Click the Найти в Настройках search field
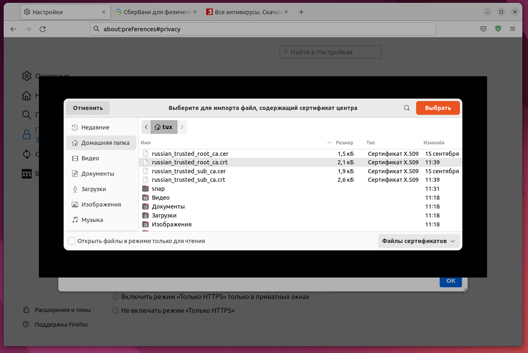This screenshot has width=528, height=353. pos(330,52)
